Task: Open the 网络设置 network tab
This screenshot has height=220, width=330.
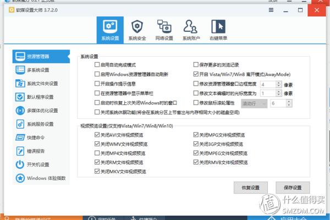Action: point(164,30)
